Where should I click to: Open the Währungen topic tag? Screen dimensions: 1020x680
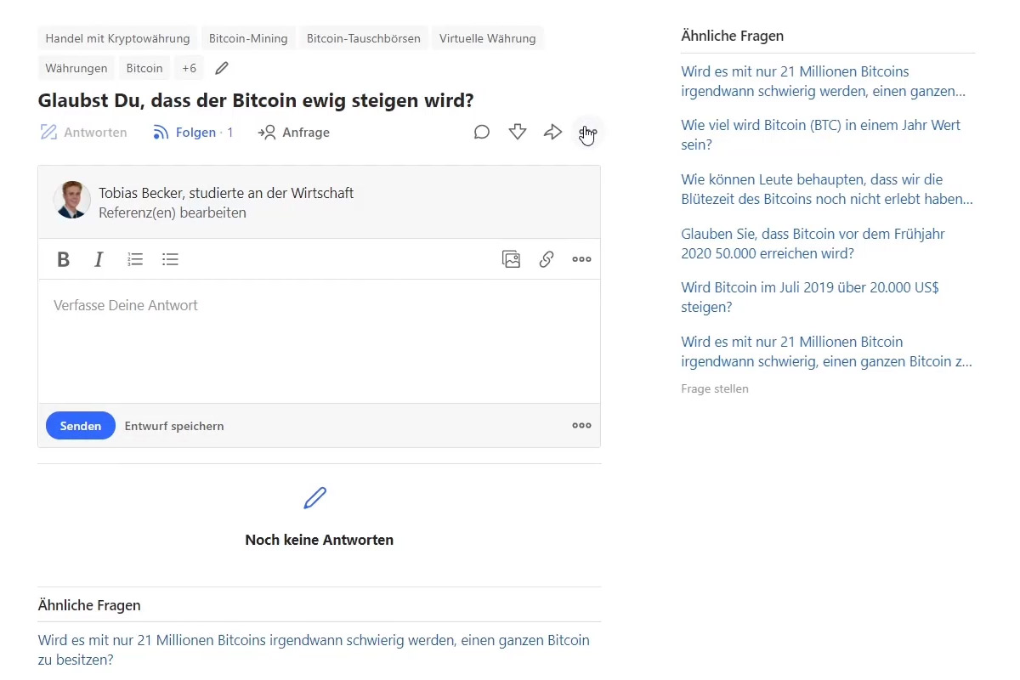click(x=76, y=68)
